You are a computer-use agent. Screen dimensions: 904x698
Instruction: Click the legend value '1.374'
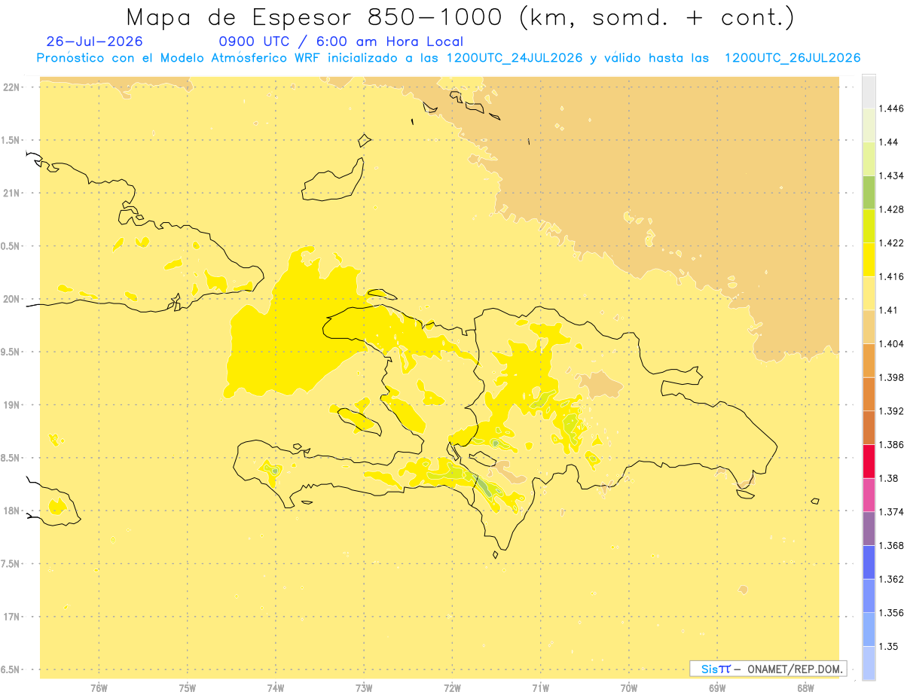pos(891,512)
